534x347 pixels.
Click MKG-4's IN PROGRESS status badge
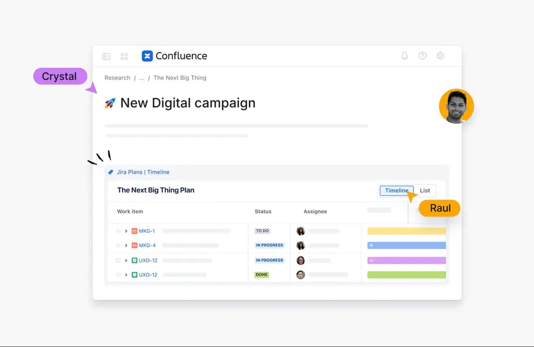(269, 245)
